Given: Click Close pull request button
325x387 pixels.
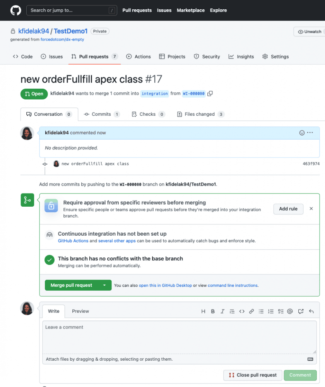Looking at the screenshot, I should tap(253, 375).
